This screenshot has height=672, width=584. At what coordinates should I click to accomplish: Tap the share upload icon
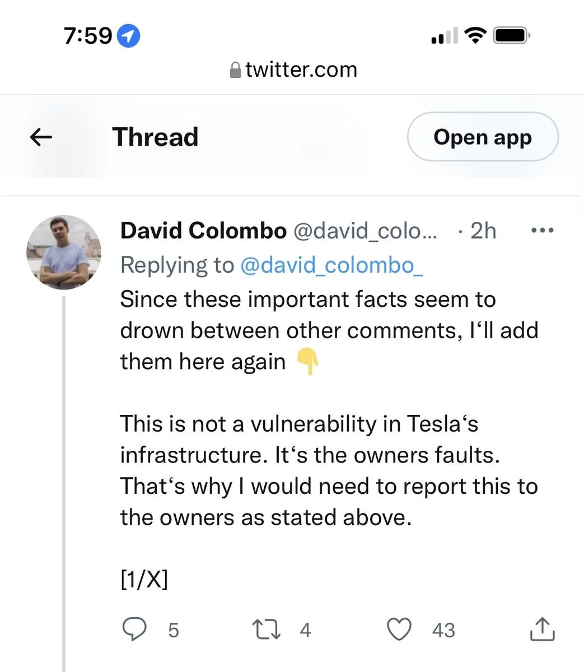(541, 629)
